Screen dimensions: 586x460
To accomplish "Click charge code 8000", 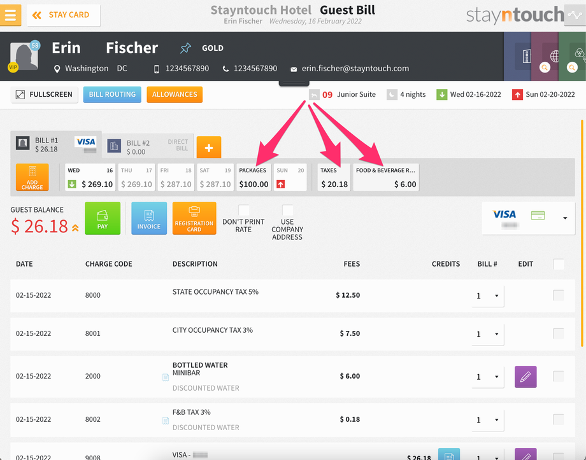I will coord(93,295).
